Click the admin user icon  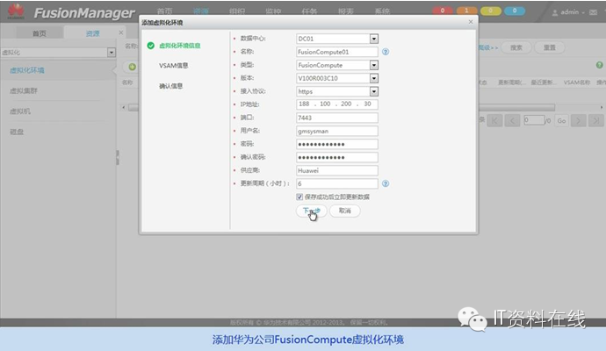tap(555, 13)
